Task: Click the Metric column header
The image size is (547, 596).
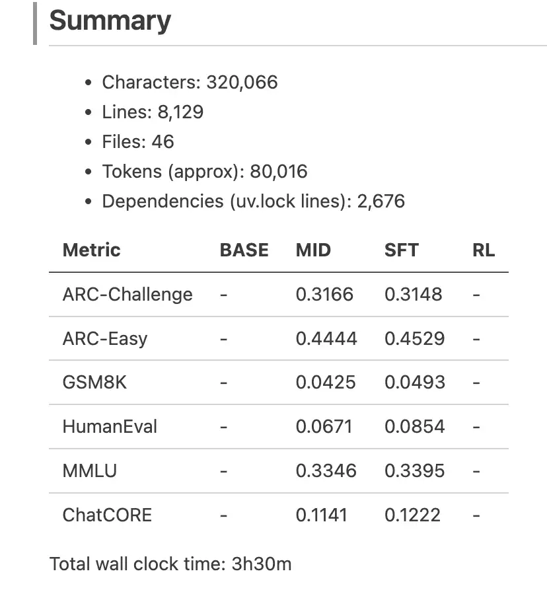Action: coord(91,250)
